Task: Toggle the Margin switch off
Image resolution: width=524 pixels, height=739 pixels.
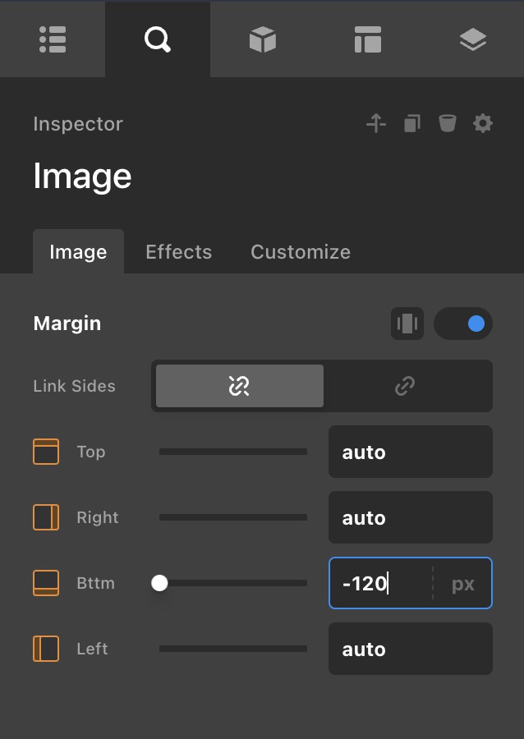Action: 463,324
